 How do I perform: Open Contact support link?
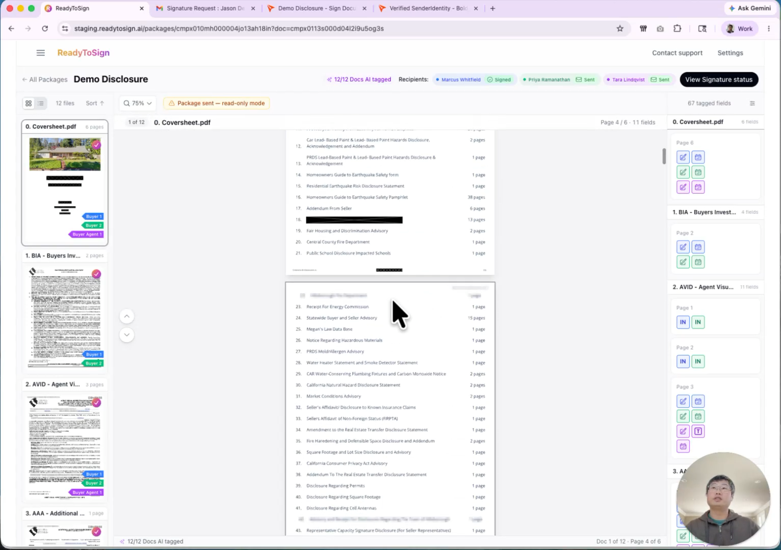coord(677,53)
